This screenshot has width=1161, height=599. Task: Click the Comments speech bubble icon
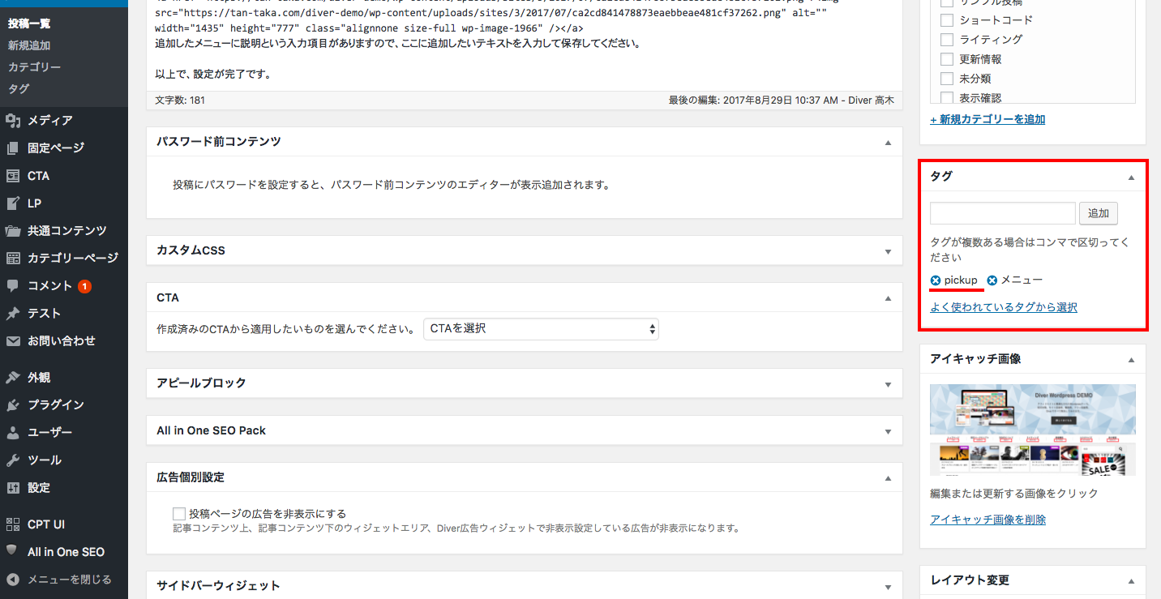(x=13, y=286)
